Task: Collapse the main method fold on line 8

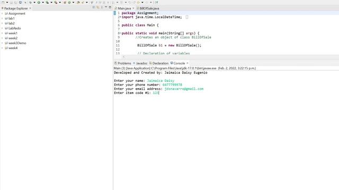Action: click(x=120, y=33)
